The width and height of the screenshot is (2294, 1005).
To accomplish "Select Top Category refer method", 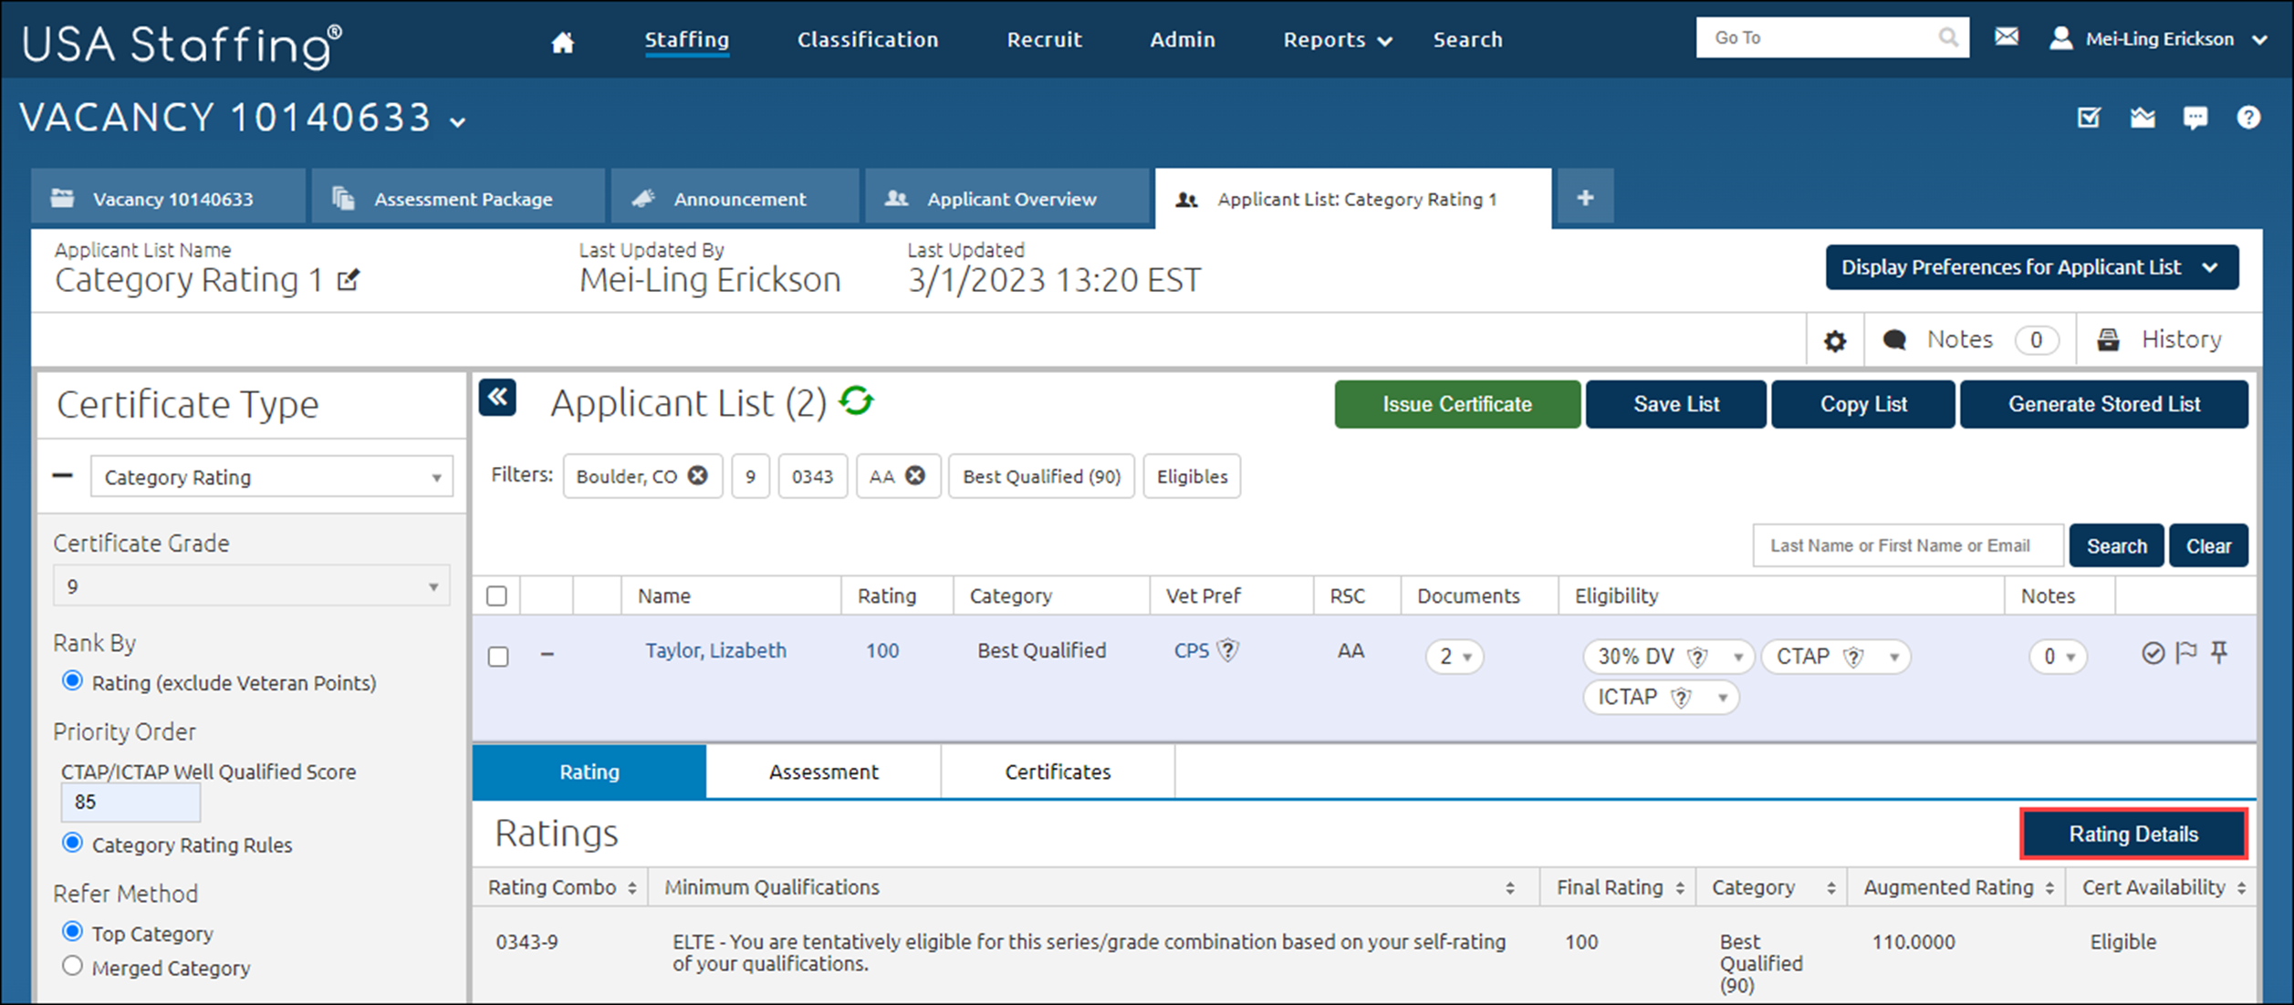I will point(72,931).
